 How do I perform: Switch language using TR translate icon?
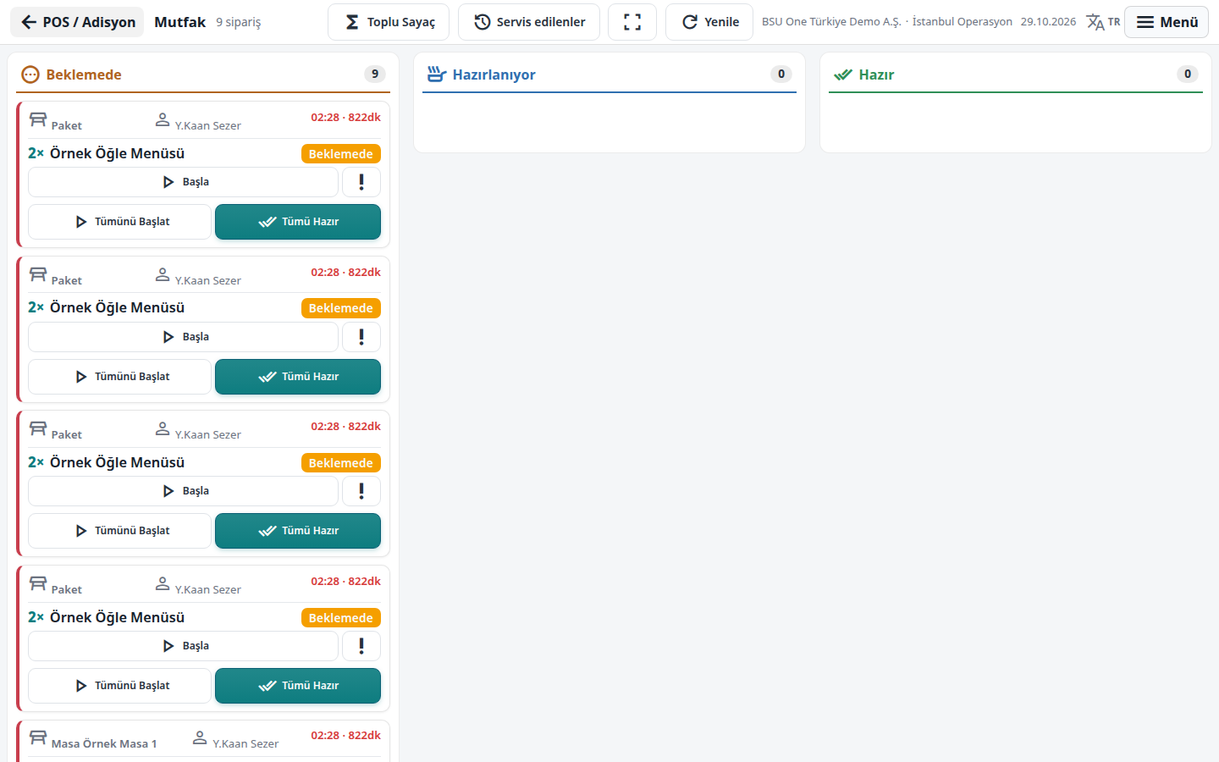pos(1104,22)
